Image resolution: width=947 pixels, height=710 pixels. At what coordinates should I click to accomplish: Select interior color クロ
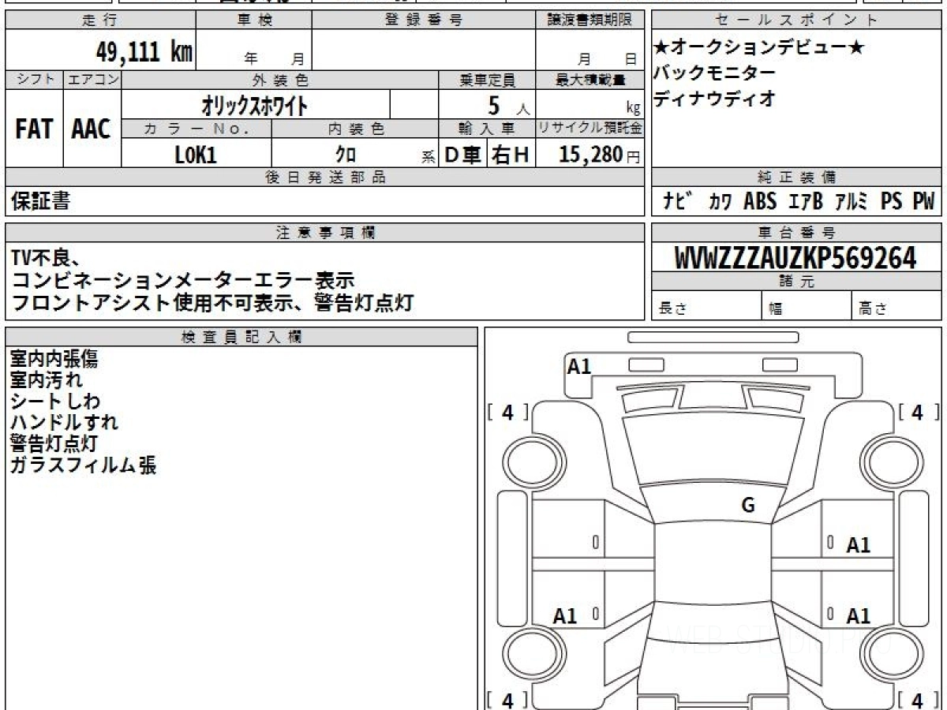[346, 155]
